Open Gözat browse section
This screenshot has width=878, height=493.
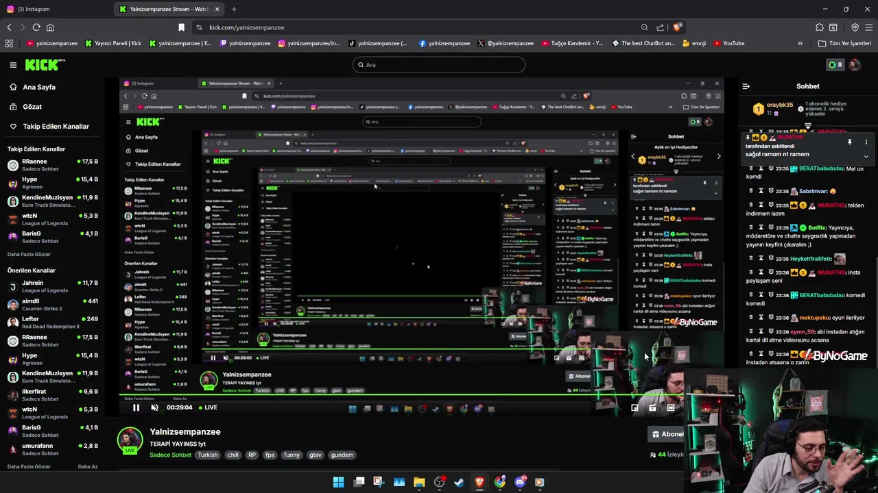coord(32,107)
